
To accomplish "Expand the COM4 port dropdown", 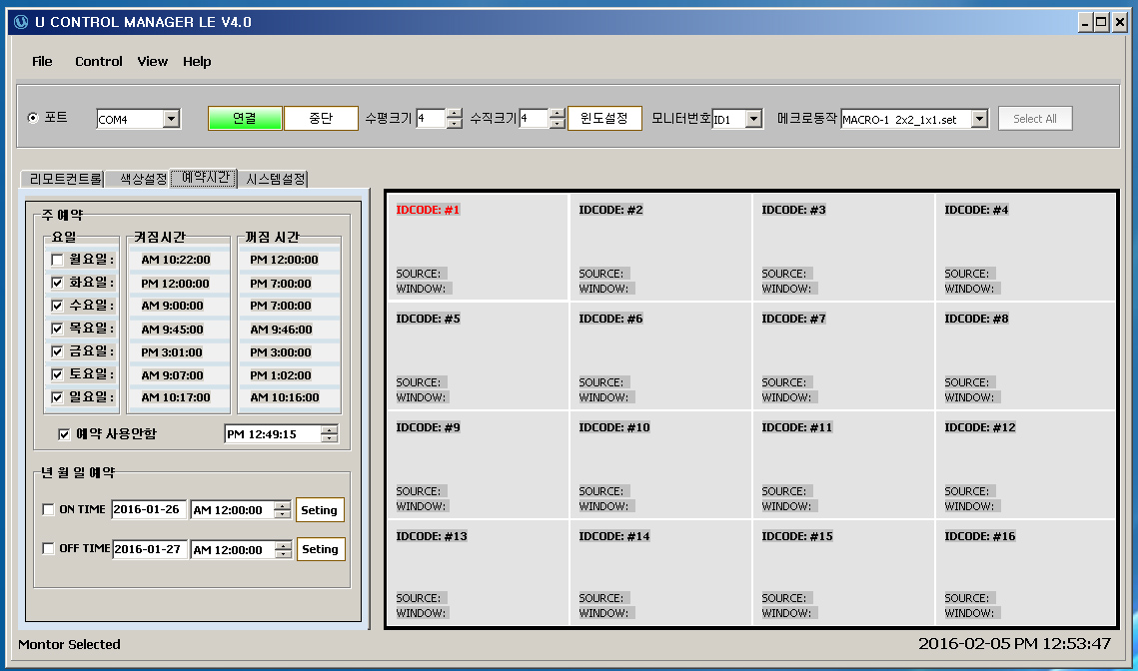I will [x=171, y=119].
